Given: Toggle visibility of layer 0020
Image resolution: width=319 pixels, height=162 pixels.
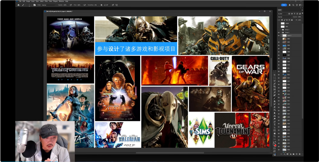Looking at the screenshot, I should (279, 97).
